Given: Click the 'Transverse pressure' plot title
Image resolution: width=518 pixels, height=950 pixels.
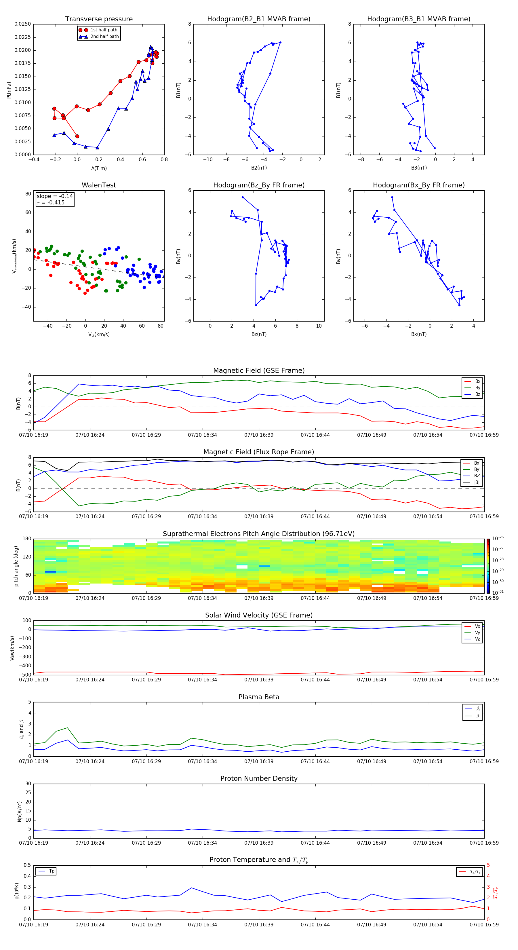Looking at the screenshot, I should pyautogui.click(x=99, y=19).
